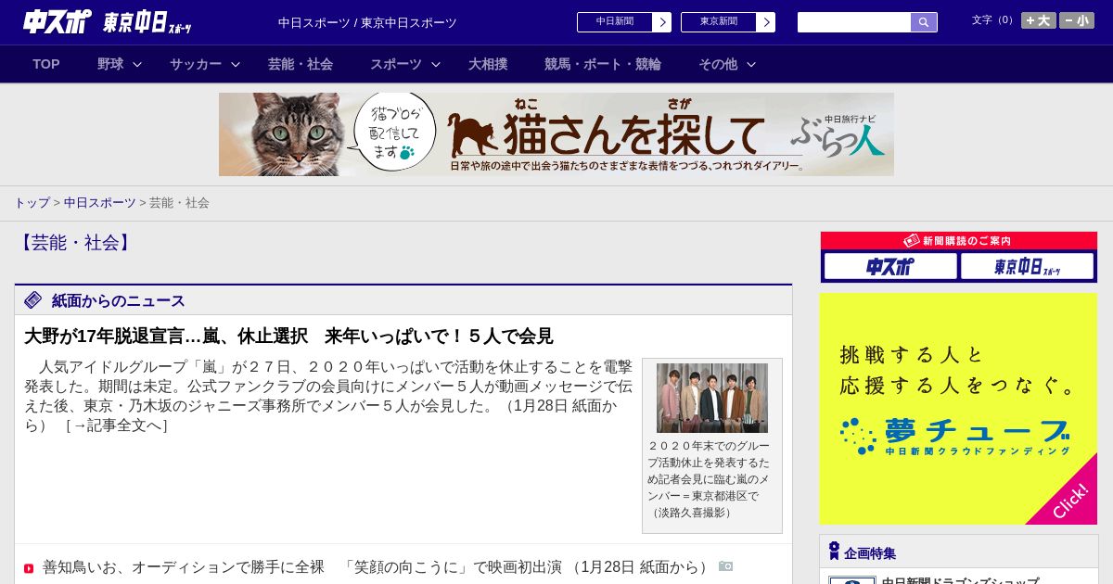Select 芸能・社会 in navigation bar
This screenshot has height=584, width=1113.
click(301, 64)
